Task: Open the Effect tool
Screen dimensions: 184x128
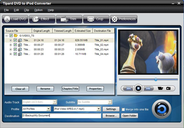Action: 42,19
